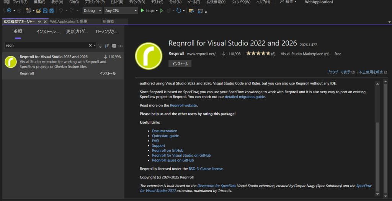Open the detailed migration guide link
The height and width of the screenshot is (201, 392).
245,97
